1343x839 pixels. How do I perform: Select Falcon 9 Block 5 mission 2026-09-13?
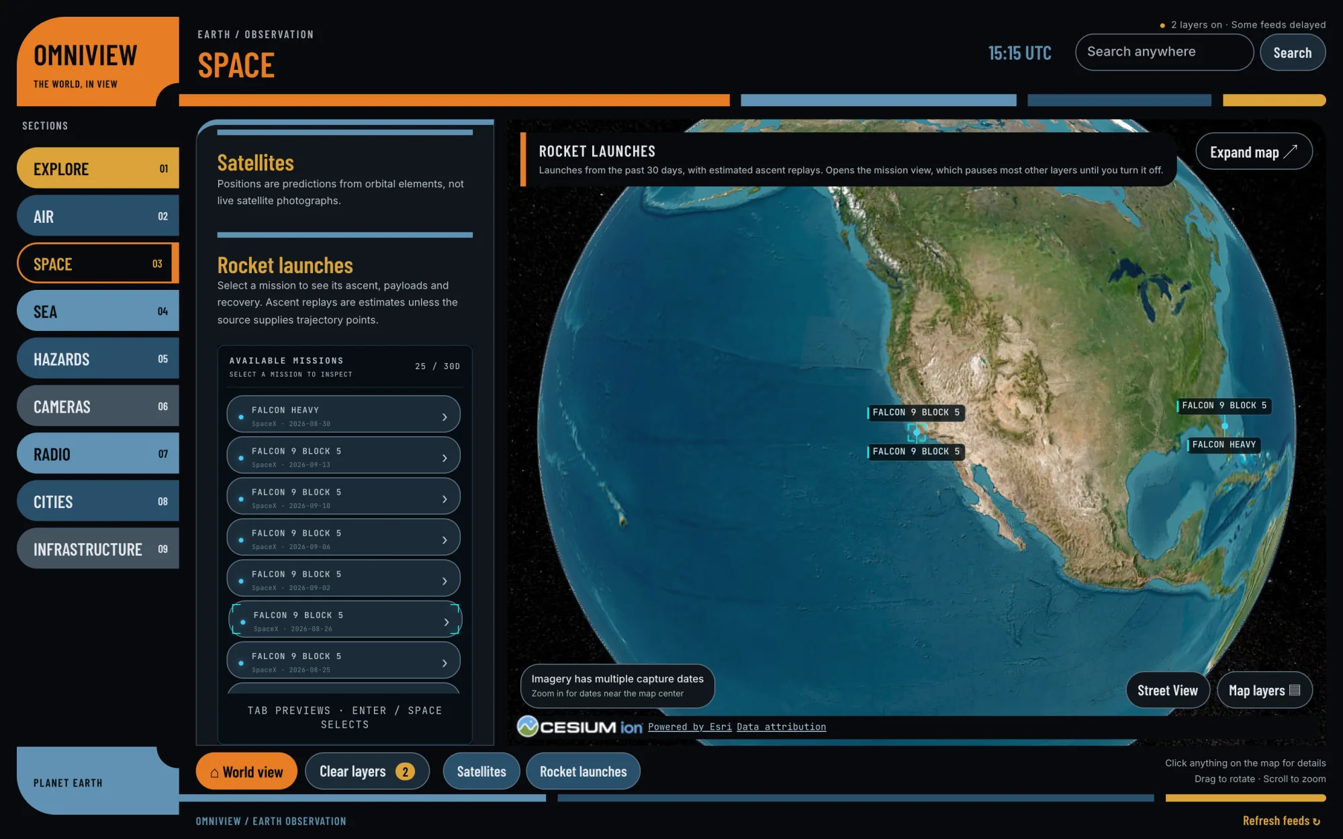(x=344, y=456)
